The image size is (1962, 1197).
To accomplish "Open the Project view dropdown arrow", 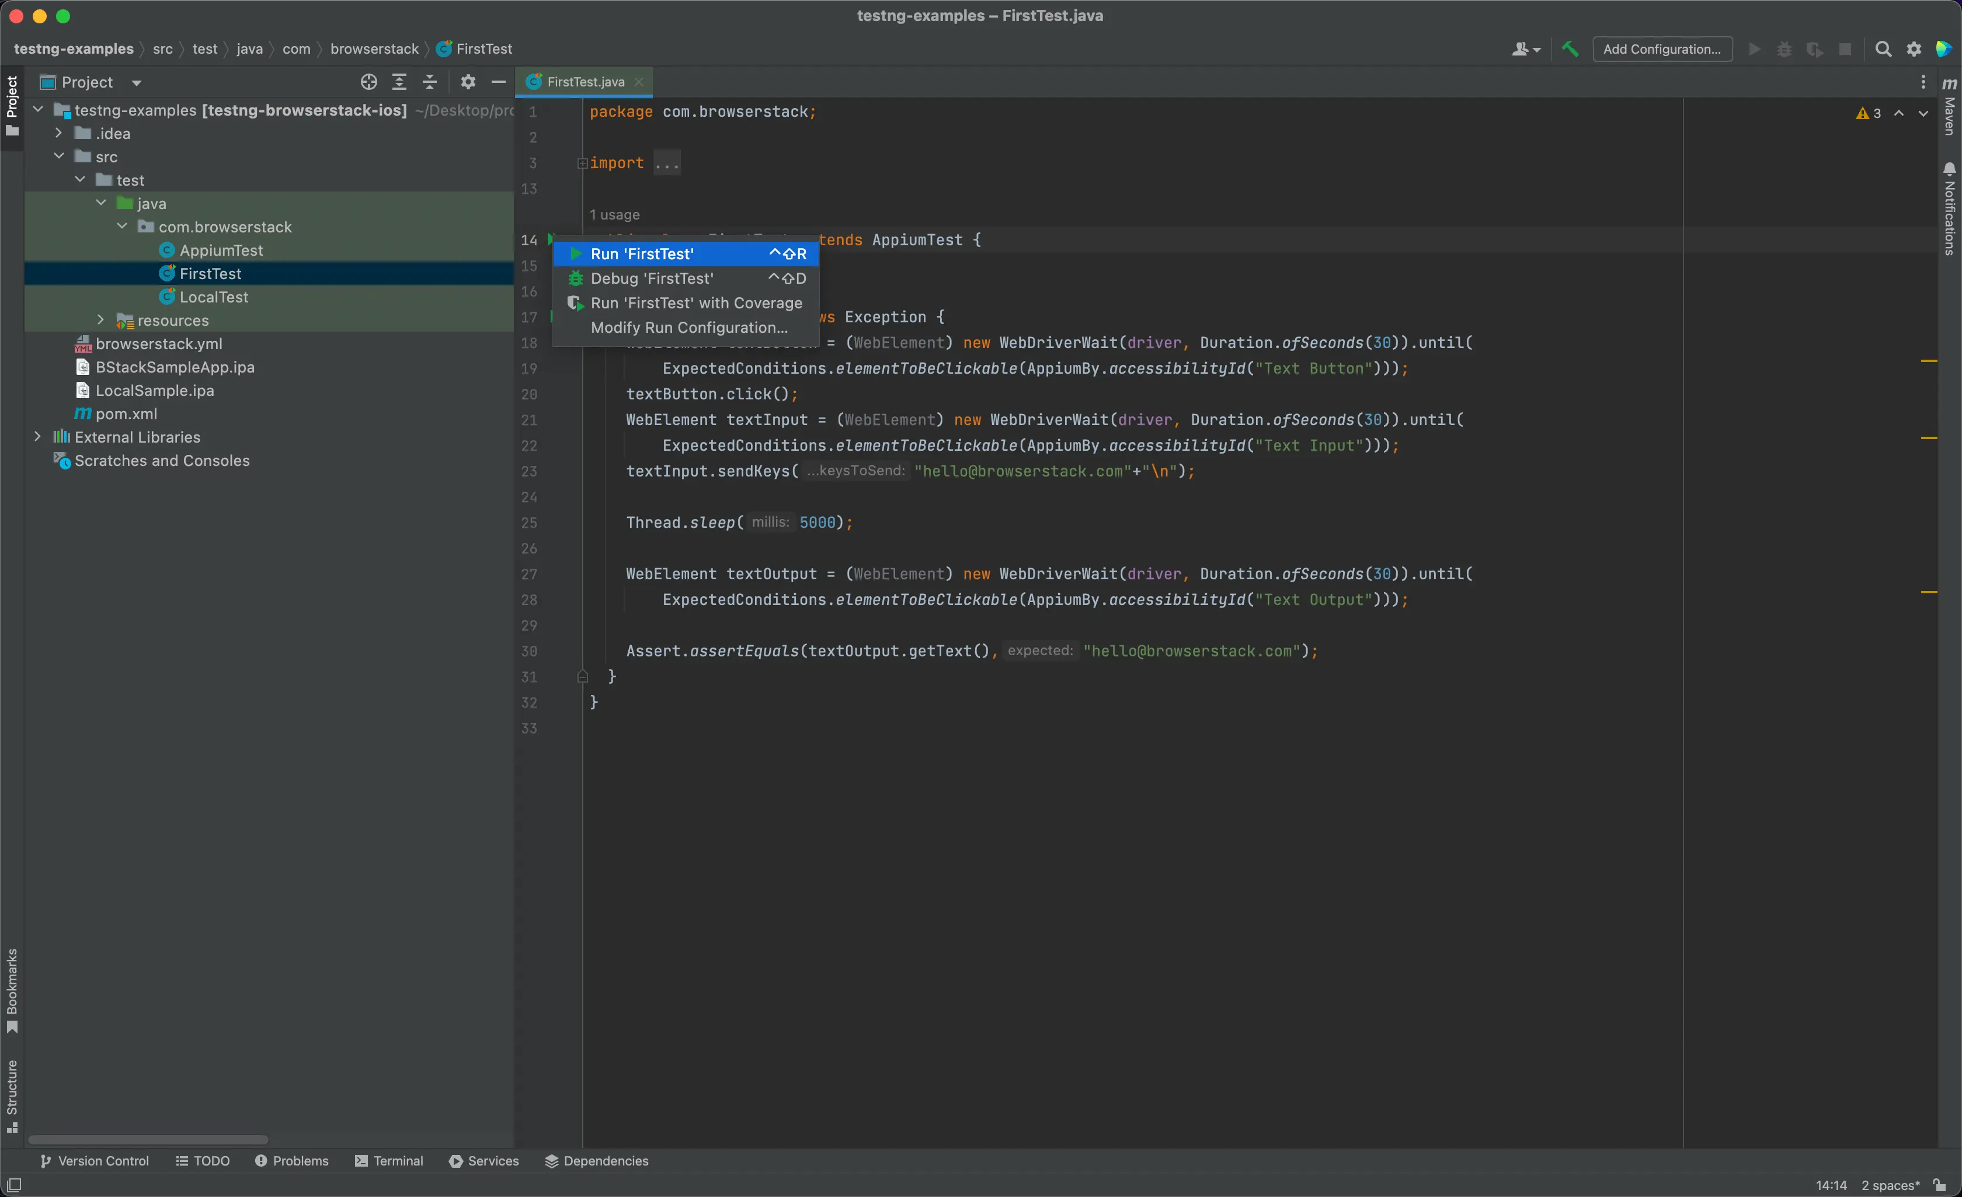I will coord(136,83).
